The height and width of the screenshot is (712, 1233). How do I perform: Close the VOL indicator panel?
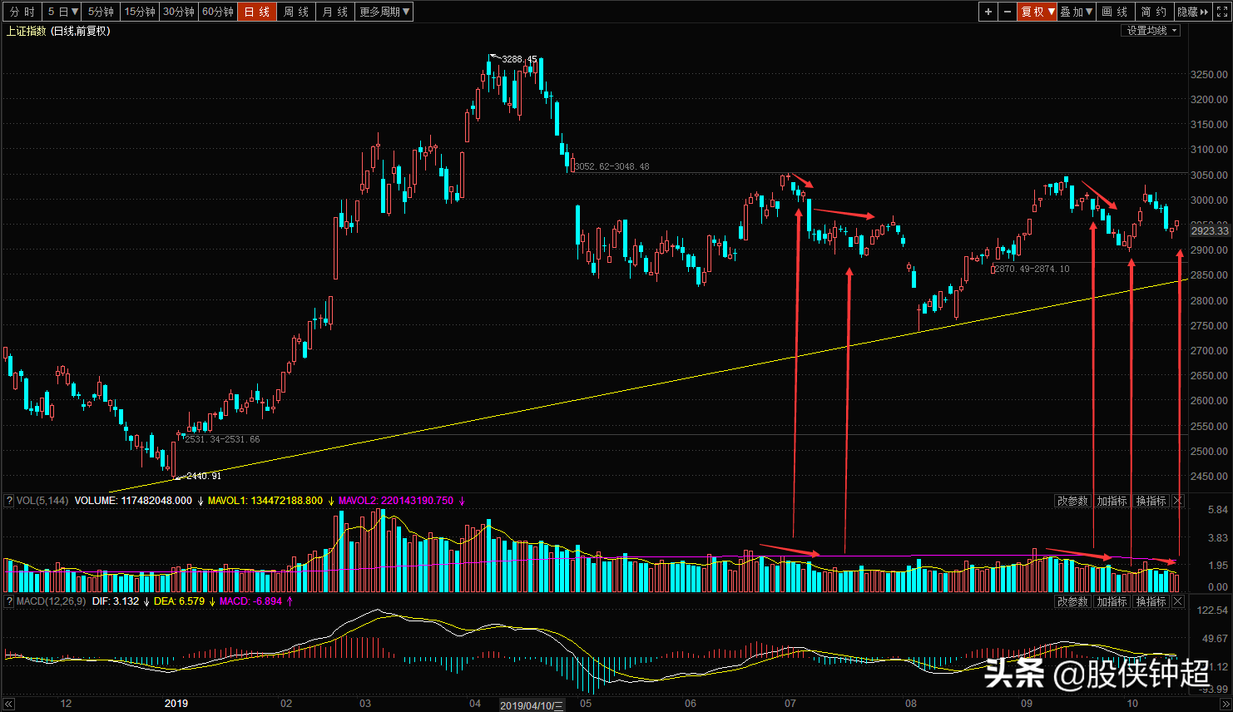tap(1178, 501)
